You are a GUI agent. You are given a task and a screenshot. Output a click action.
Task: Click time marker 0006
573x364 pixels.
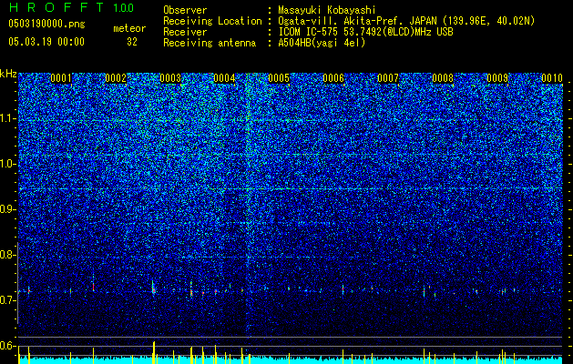(x=333, y=78)
